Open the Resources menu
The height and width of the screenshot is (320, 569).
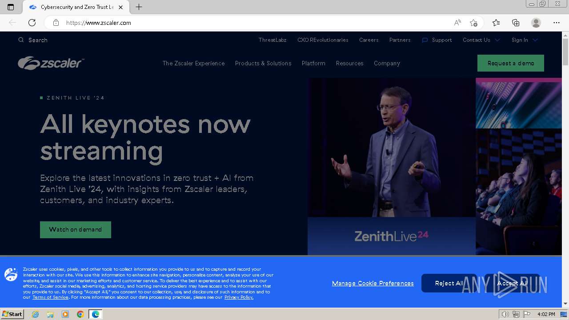pos(349,63)
